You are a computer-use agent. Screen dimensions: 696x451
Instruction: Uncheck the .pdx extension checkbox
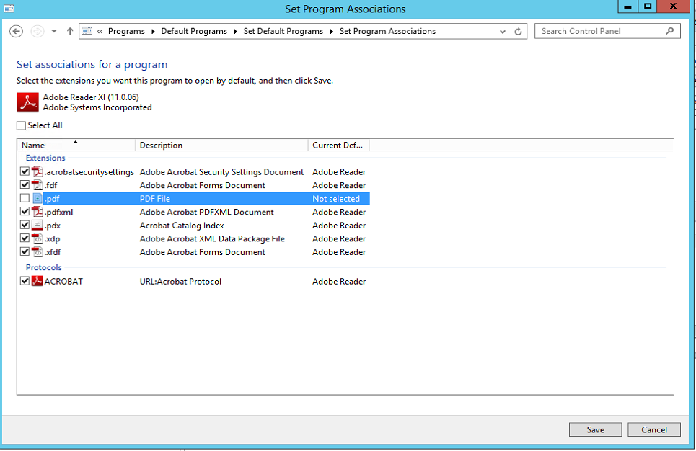point(25,224)
